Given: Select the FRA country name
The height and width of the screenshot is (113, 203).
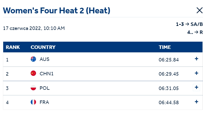Looking at the screenshot, I should (x=44, y=102).
